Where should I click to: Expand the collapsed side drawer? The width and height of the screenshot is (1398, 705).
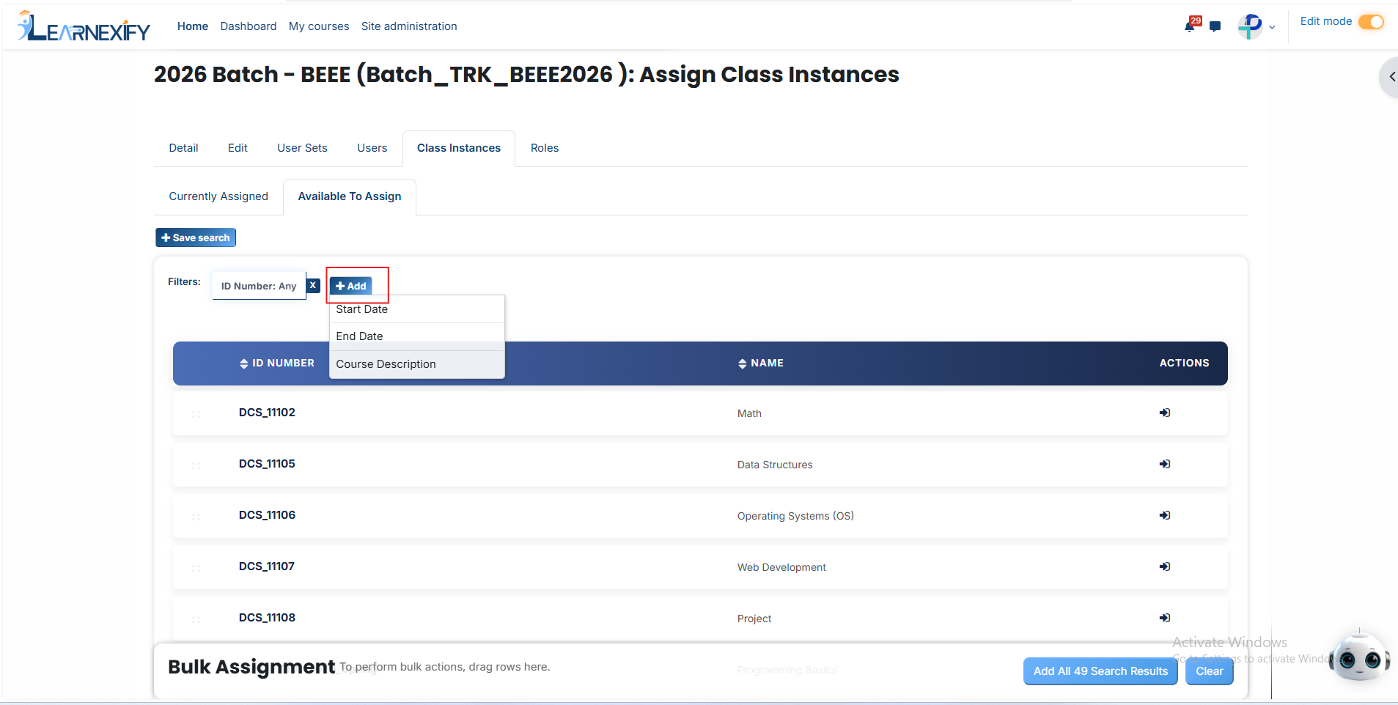[x=1391, y=76]
